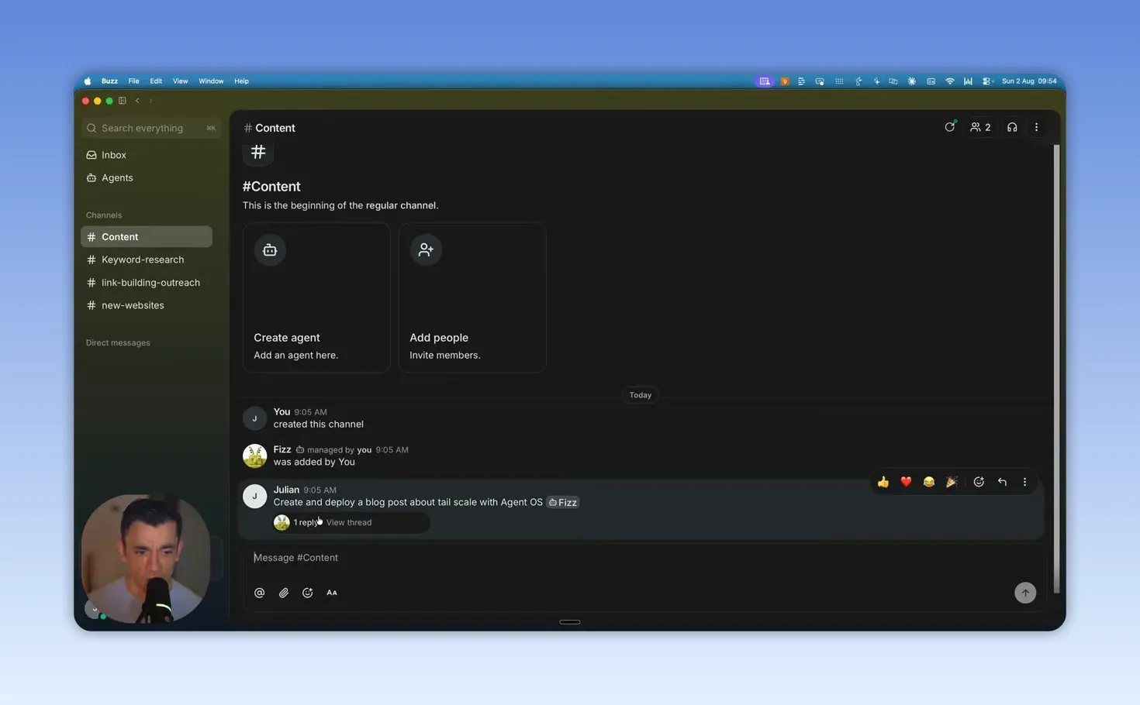The width and height of the screenshot is (1140, 705).
Task: Send message with the up arrow button
Action: click(x=1025, y=593)
